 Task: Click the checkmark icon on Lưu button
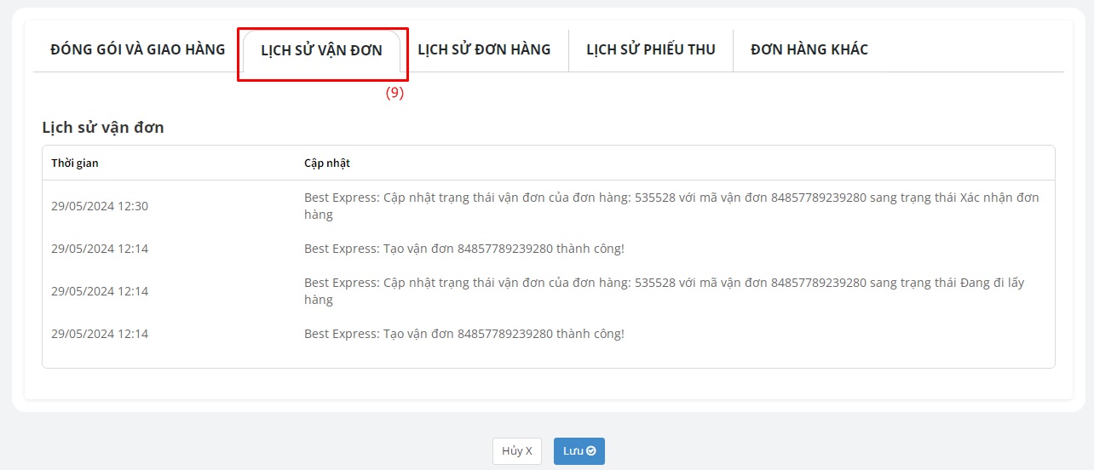pyautogui.click(x=591, y=451)
